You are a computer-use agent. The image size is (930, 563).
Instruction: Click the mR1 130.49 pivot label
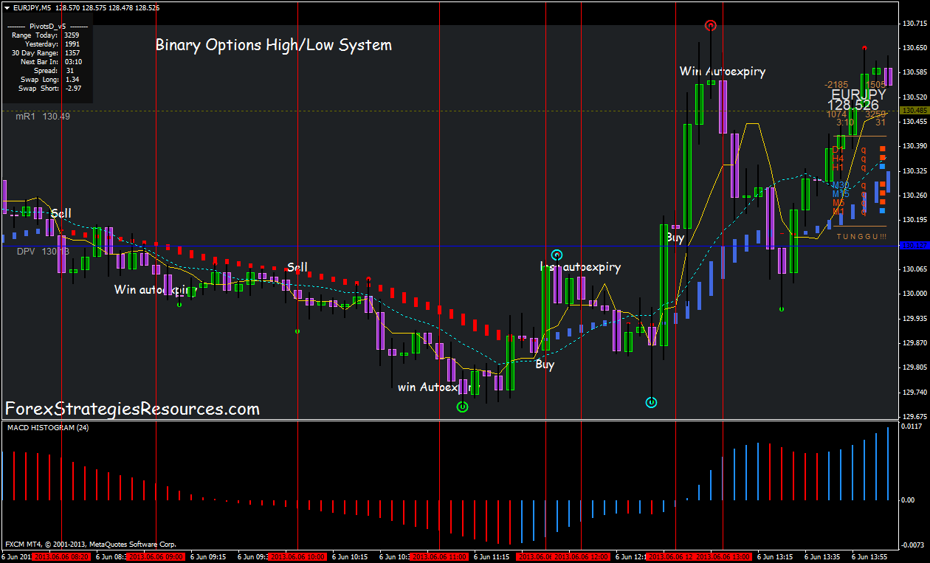tap(43, 117)
